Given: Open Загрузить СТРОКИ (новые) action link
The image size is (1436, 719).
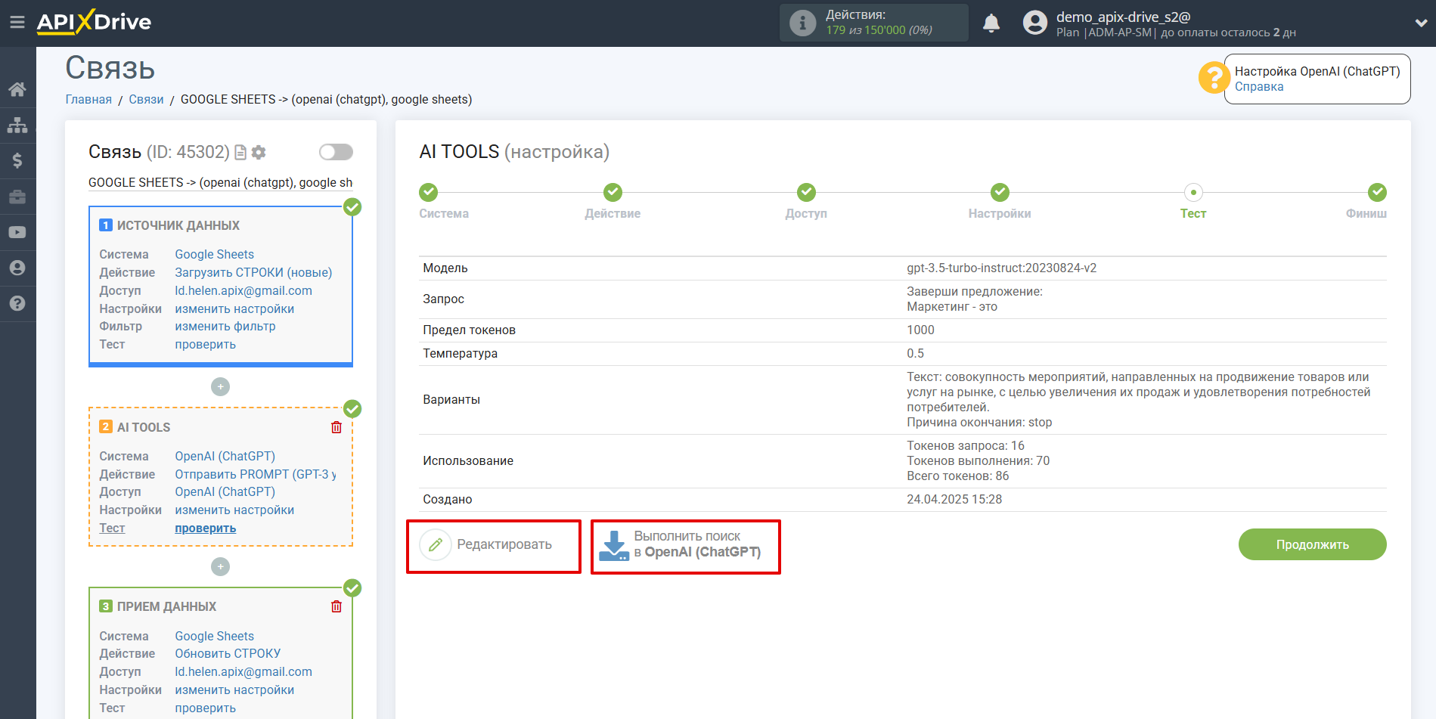Looking at the screenshot, I should point(253,273).
